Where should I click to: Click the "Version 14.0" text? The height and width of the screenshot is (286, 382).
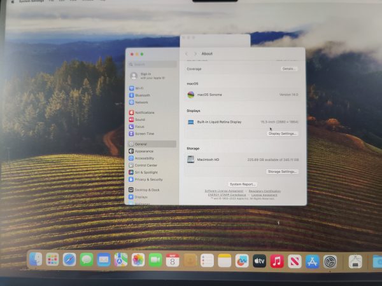[288, 95]
